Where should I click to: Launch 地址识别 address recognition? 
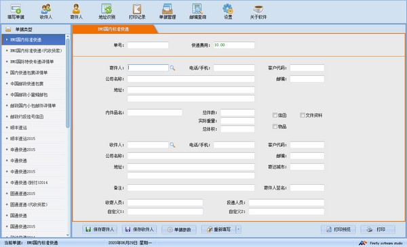106,12
